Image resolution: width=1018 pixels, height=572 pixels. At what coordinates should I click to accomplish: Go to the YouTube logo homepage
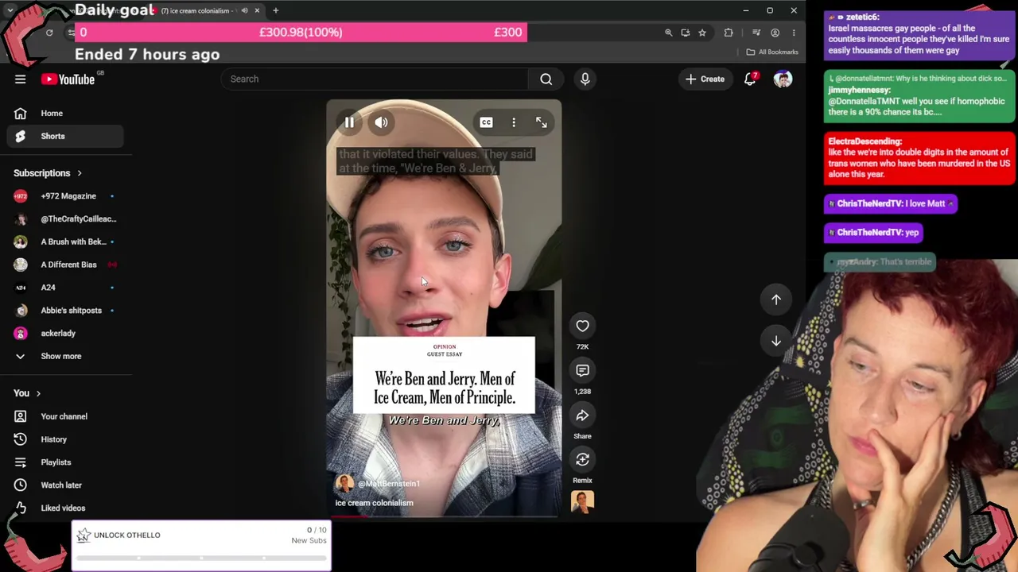[x=68, y=79]
